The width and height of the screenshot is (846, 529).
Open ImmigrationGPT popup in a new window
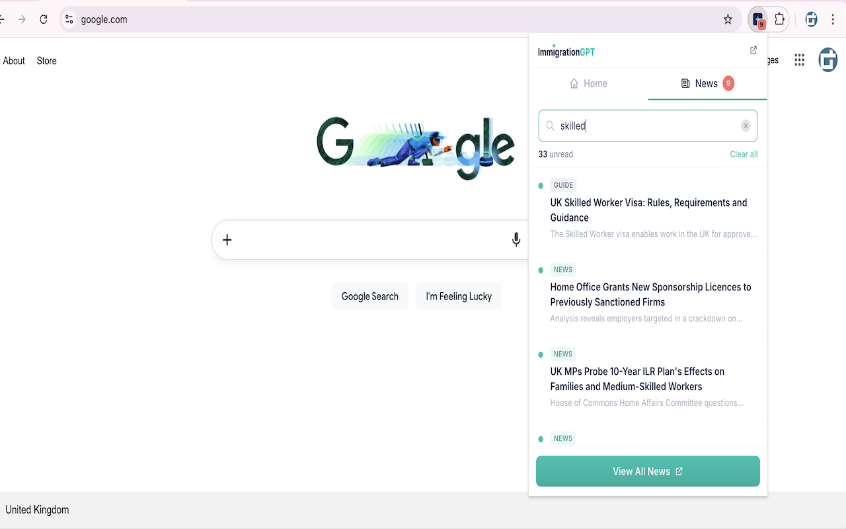(753, 50)
